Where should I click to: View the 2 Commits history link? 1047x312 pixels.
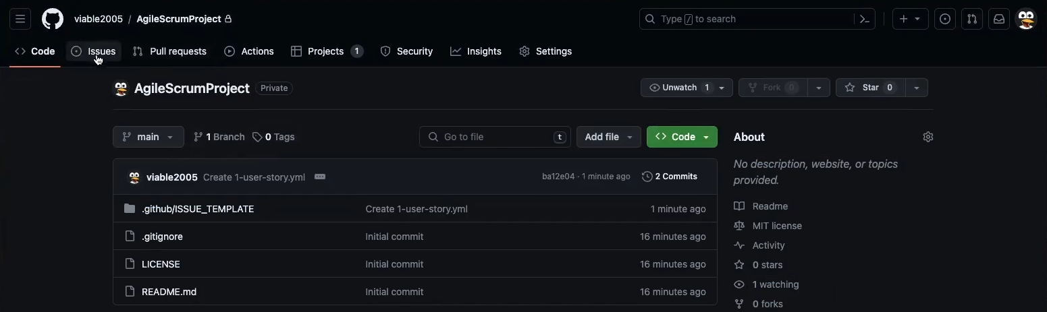[x=670, y=177]
